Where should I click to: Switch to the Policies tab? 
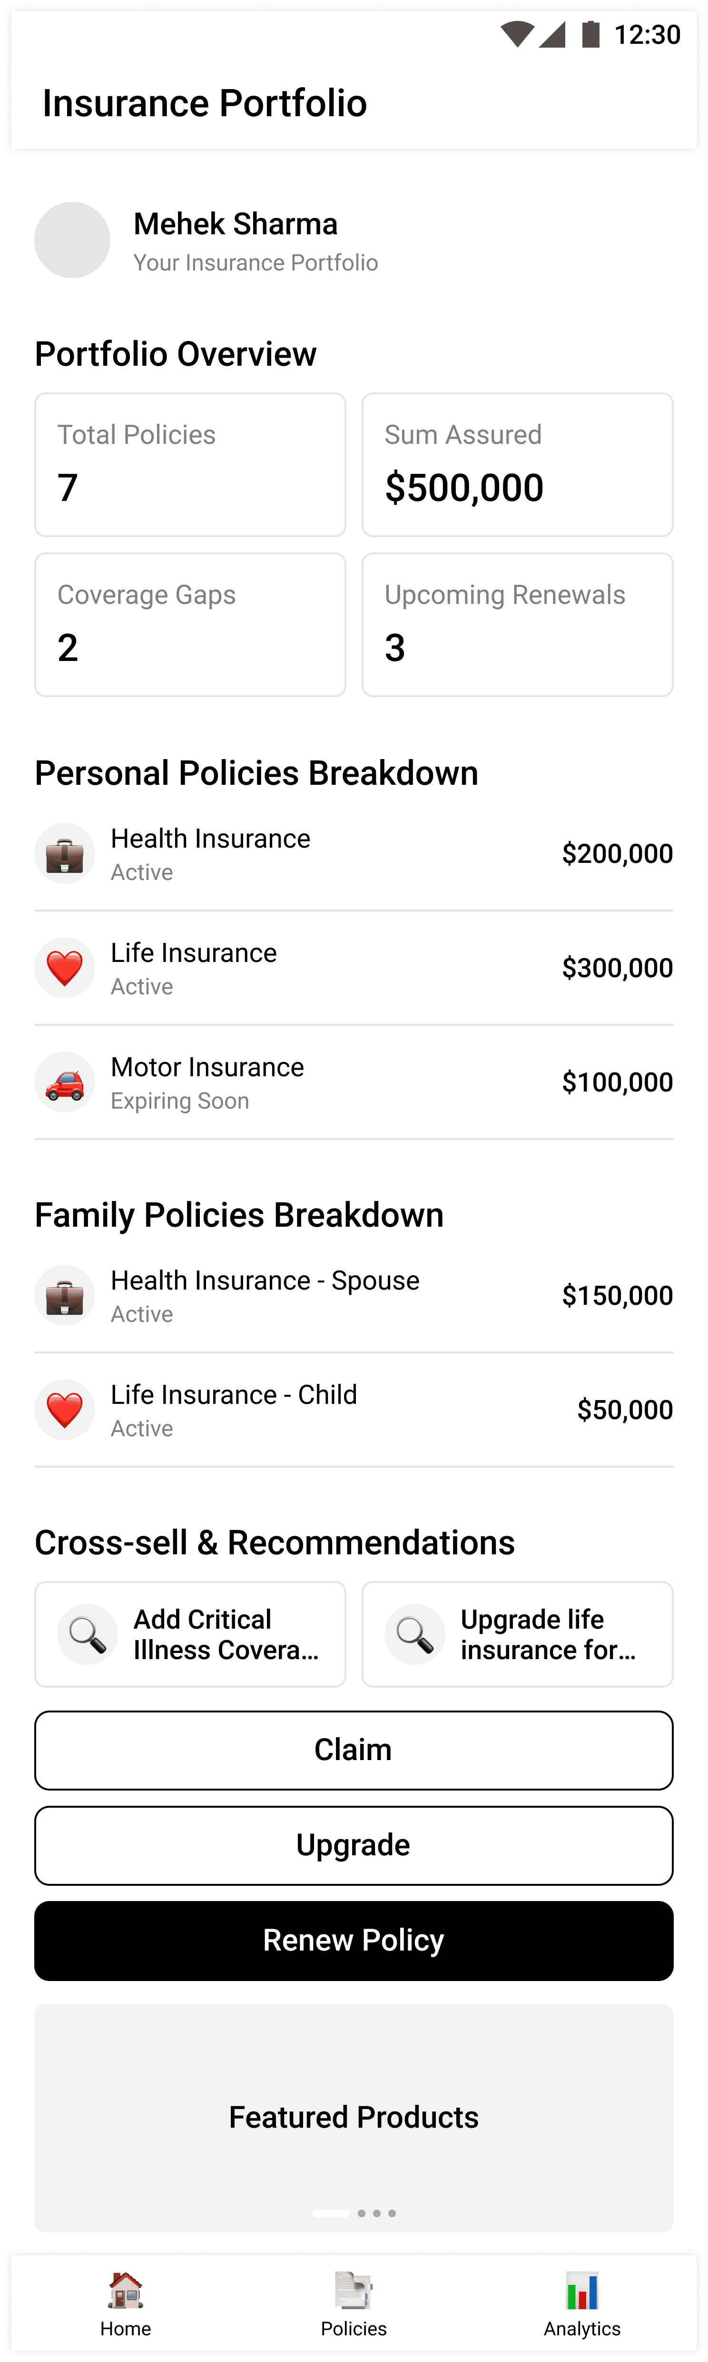pyautogui.click(x=354, y=2304)
